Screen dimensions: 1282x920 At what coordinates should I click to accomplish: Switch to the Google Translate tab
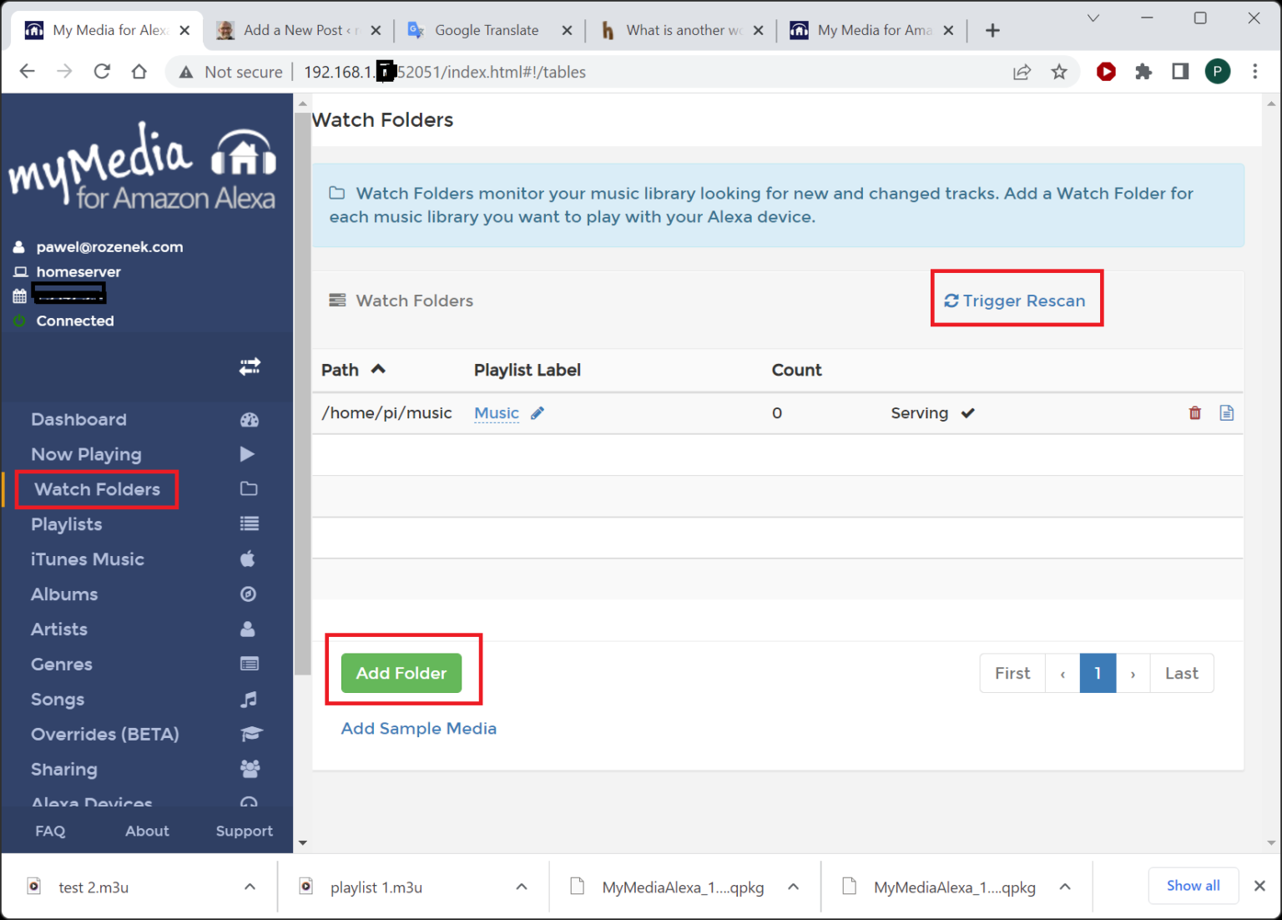(x=488, y=30)
